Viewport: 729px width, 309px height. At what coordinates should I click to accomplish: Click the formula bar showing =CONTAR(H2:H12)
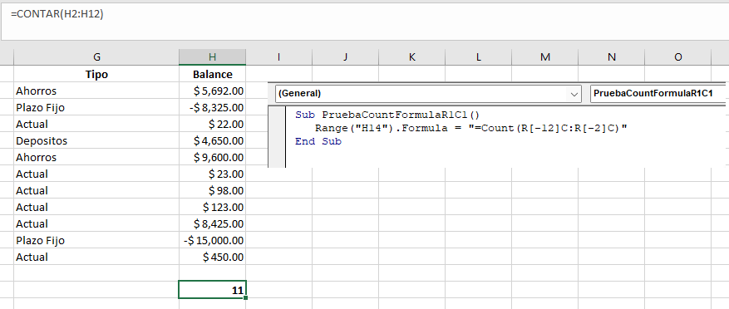tap(364, 21)
